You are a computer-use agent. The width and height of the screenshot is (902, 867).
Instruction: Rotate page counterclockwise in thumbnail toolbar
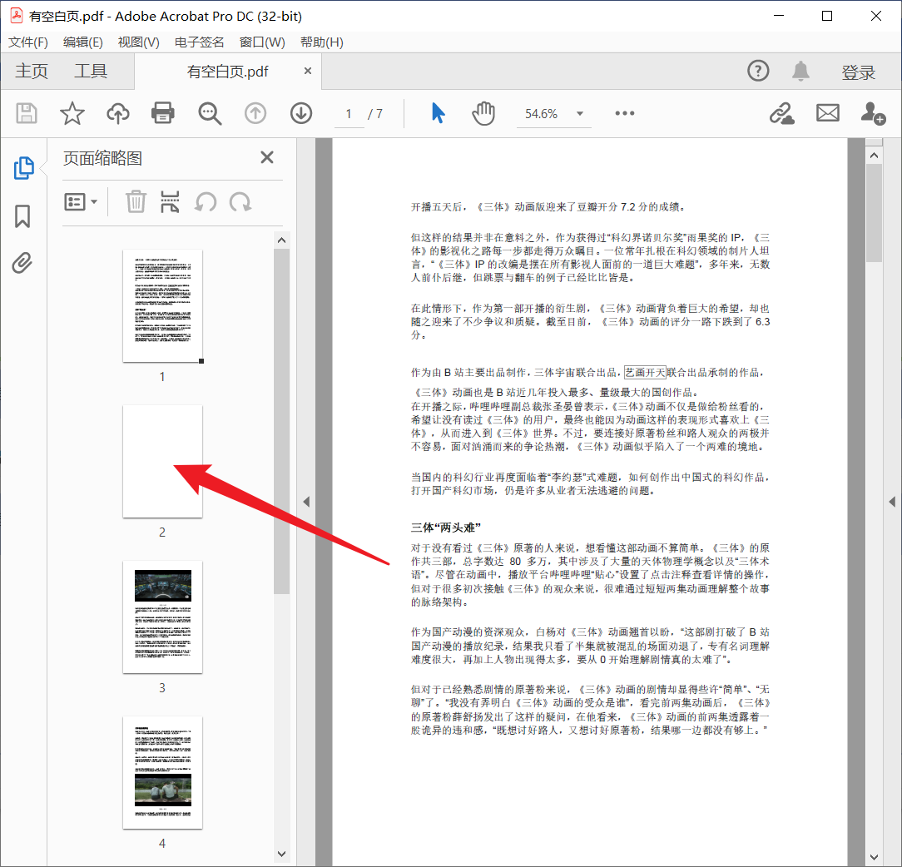[205, 201]
